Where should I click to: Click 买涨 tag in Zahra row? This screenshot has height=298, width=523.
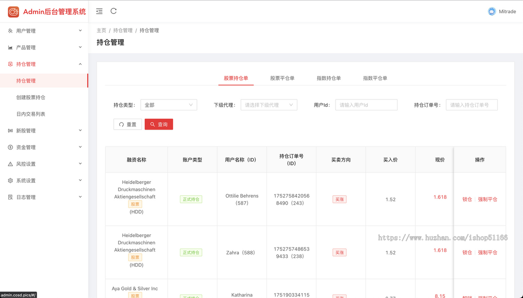point(340,253)
